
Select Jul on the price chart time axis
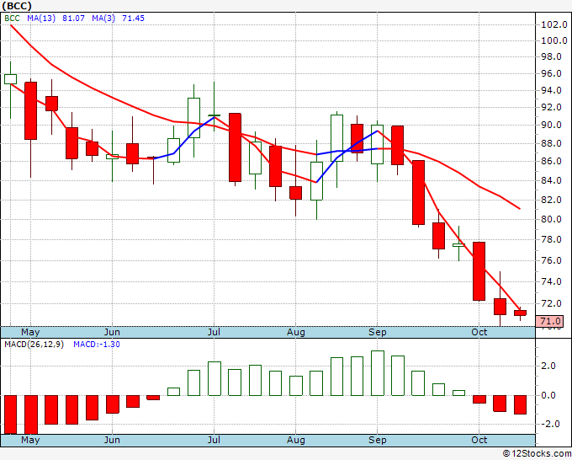[214, 332]
